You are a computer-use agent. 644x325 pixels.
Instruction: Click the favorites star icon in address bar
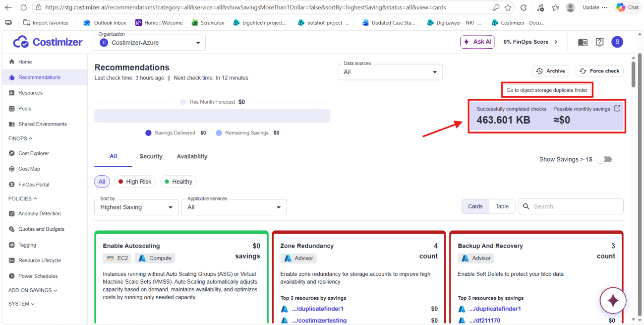pos(508,7)
